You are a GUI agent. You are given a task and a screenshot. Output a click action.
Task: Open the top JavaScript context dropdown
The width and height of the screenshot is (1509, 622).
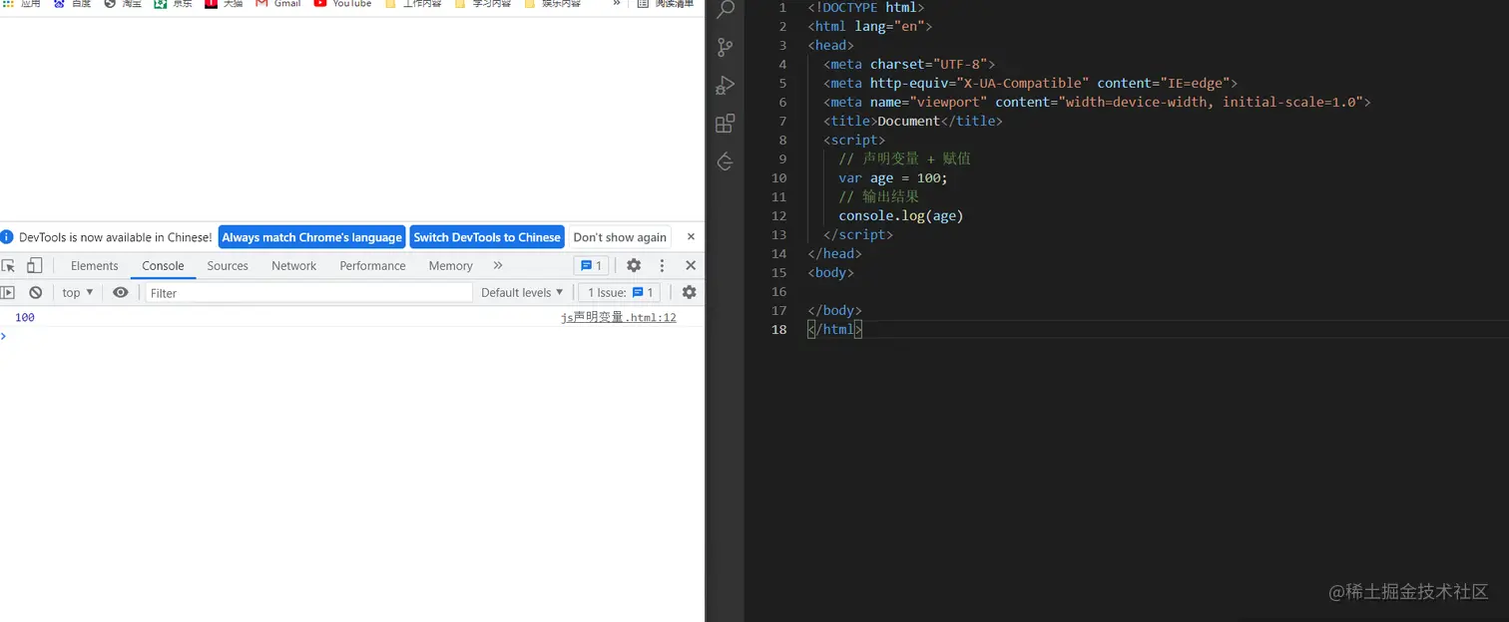point(78,292)
